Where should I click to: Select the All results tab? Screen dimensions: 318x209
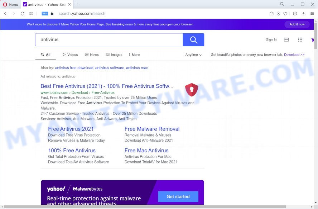point(45,54)
